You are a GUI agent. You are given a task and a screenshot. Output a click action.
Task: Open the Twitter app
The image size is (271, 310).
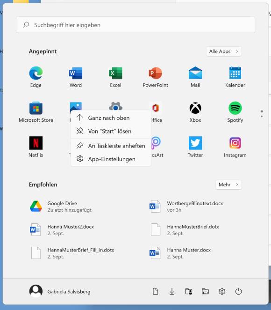click(x=195, y=147)
